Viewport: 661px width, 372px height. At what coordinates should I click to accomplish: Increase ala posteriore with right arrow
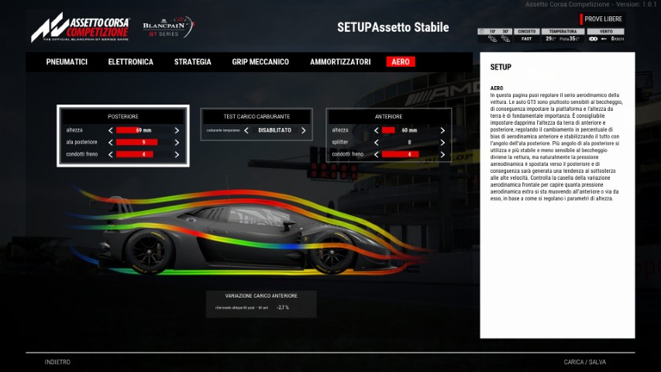click(x=177, y=143)
